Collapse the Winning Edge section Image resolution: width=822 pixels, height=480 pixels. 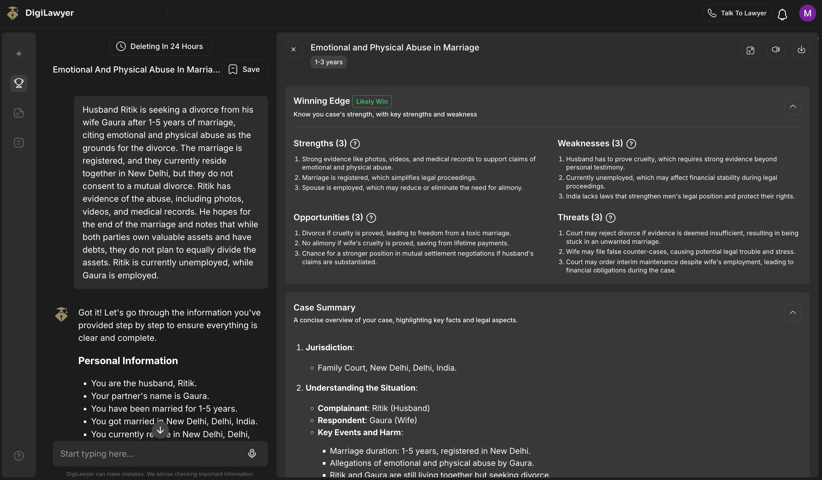793,106
